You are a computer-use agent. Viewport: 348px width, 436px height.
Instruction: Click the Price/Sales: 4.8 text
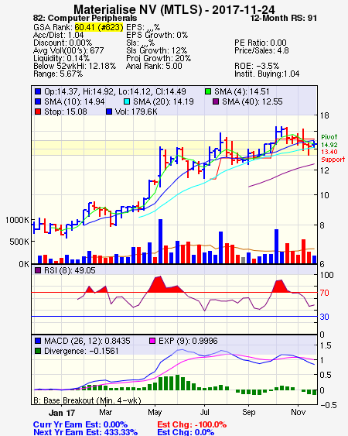(261, 50)
